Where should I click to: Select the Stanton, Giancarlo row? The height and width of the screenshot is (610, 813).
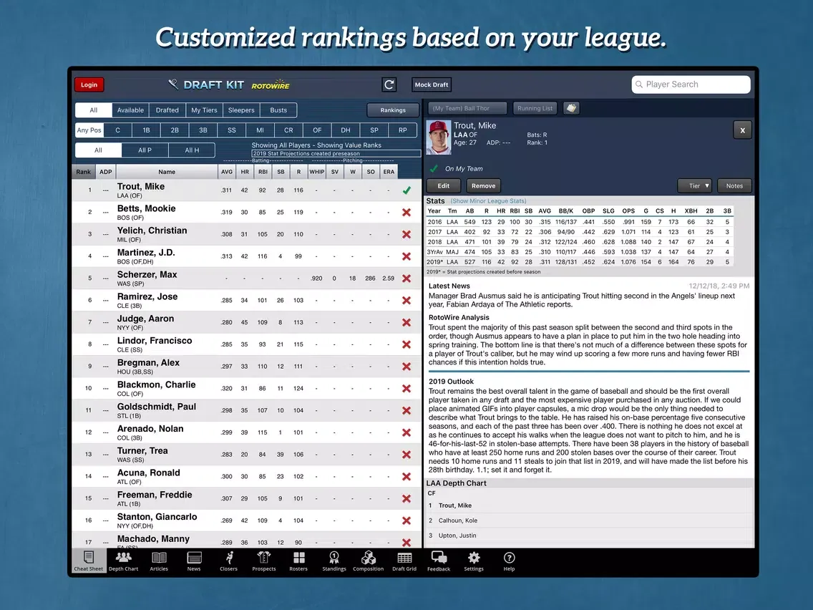click(x=247, y=521)
